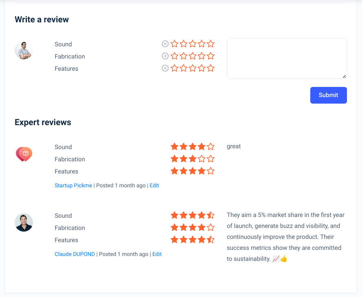The image size is (362, 297).
Task: Clear the Features rating with the reset icon
Action: pyautogui.click(x=165, y=68)
